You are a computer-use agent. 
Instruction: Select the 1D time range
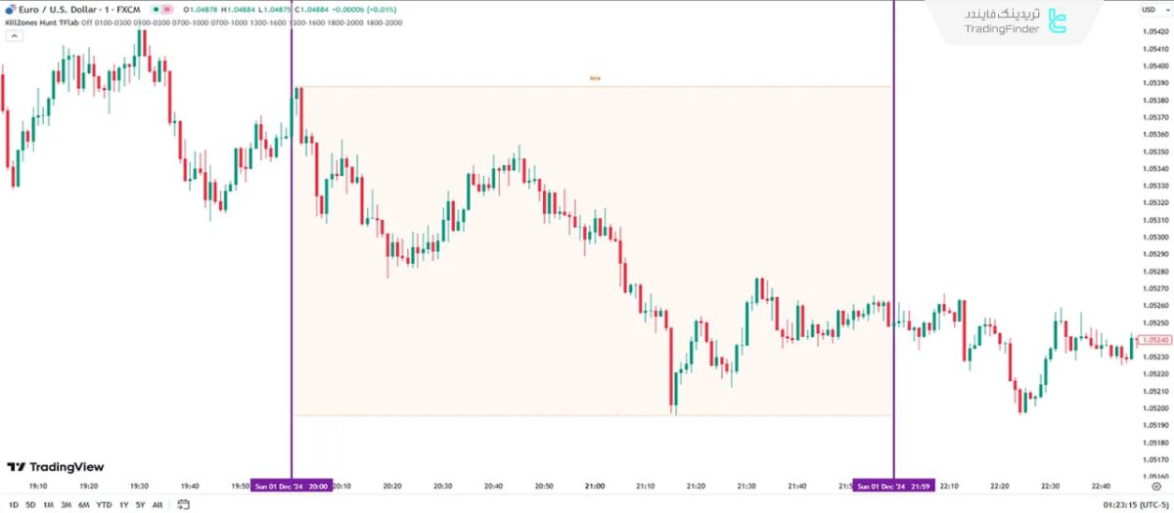pyautogui.click(x=14, y=504)
